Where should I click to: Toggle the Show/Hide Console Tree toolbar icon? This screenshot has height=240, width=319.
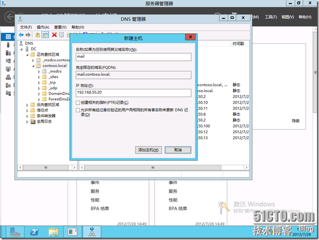[45, 35]
